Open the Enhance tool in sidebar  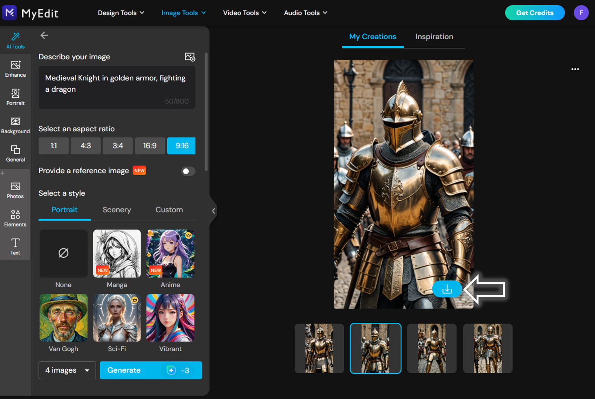click(15, 69)
